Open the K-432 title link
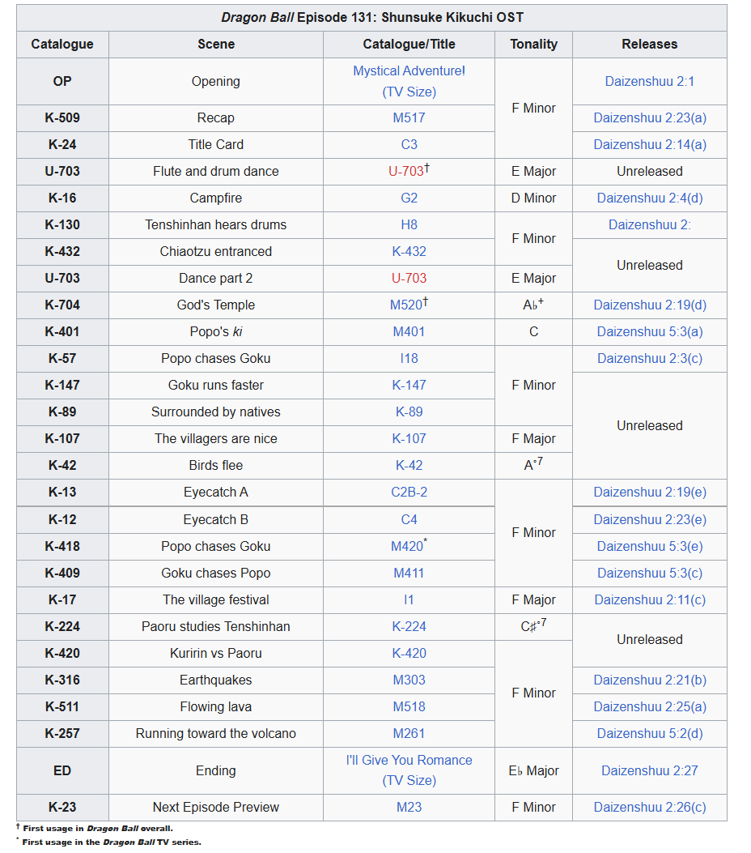The image size is (751, 853). [x=409, y=251]
